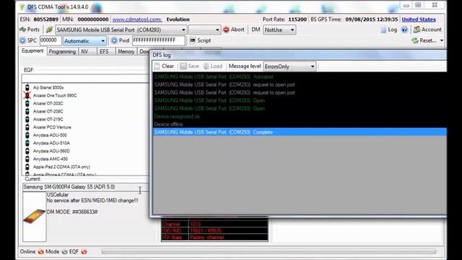Click the ESN value 80552889
Screen dimensions: 462x260
pos(46,19)
